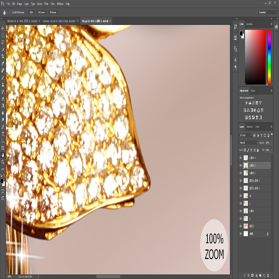This screenshot has height=279, width=279.
Task: Toggle lock transparent pixels
Action: coord(245,150)
